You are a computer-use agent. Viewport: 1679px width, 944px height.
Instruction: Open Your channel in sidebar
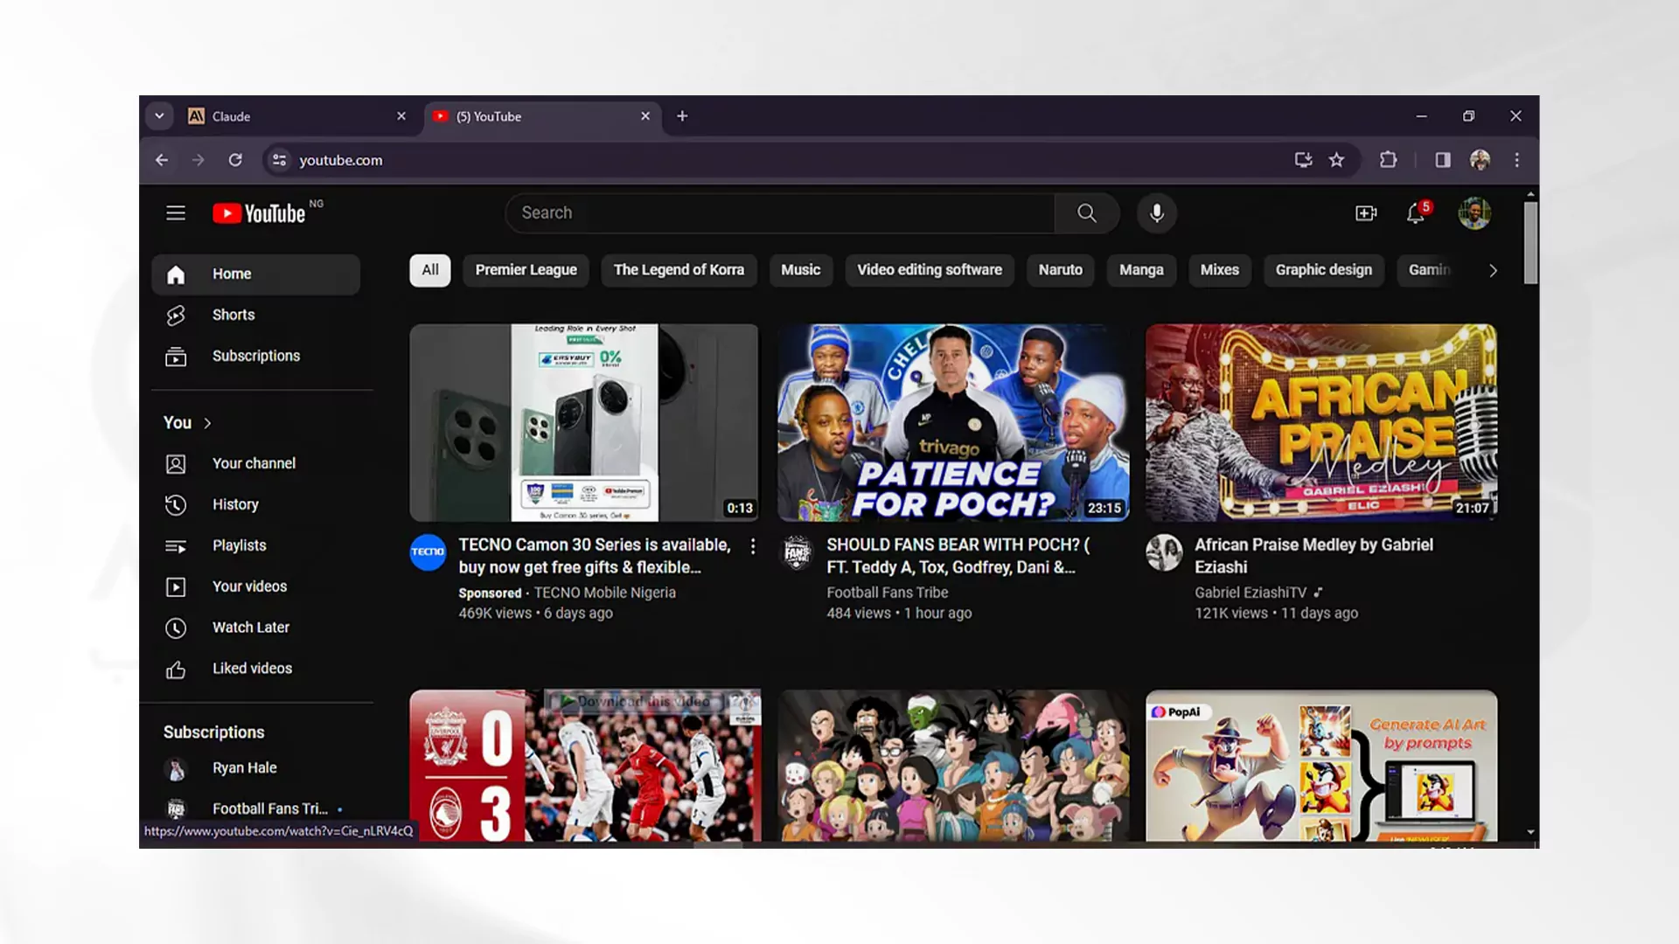click(x=255, y=464)
